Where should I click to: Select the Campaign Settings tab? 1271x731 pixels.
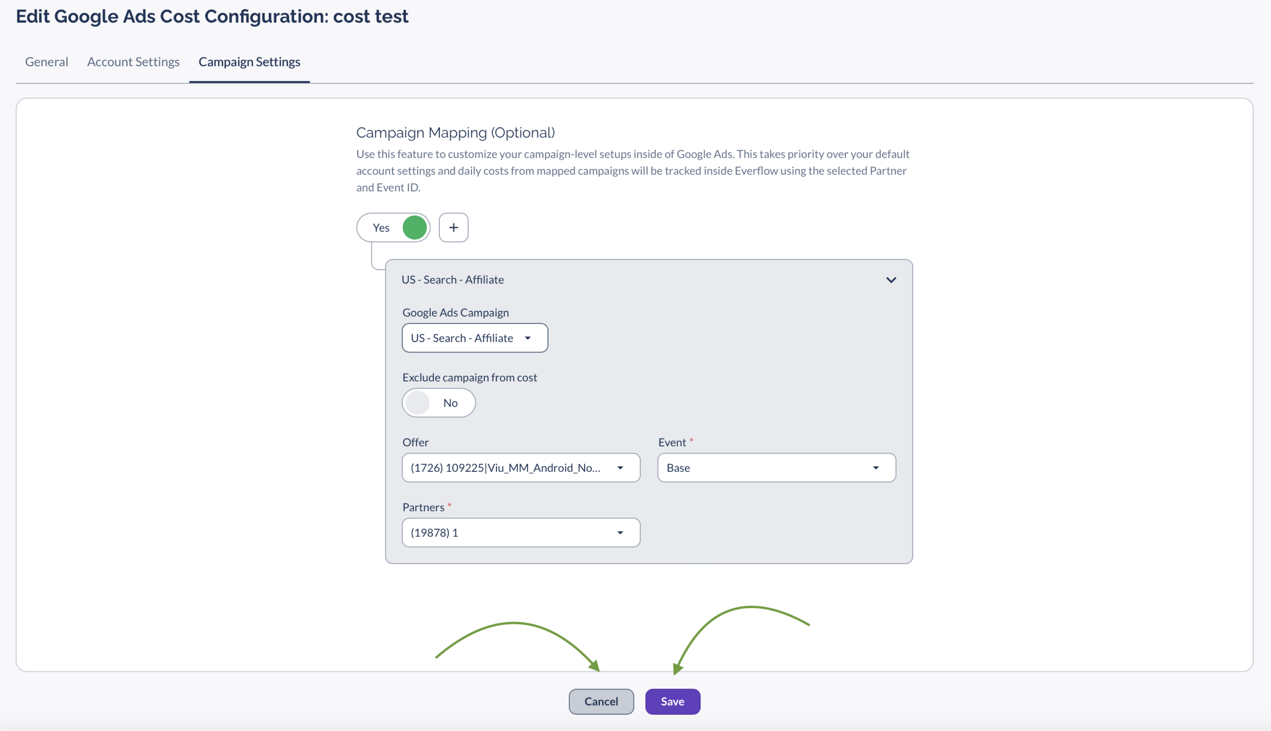tap(249, 62)
